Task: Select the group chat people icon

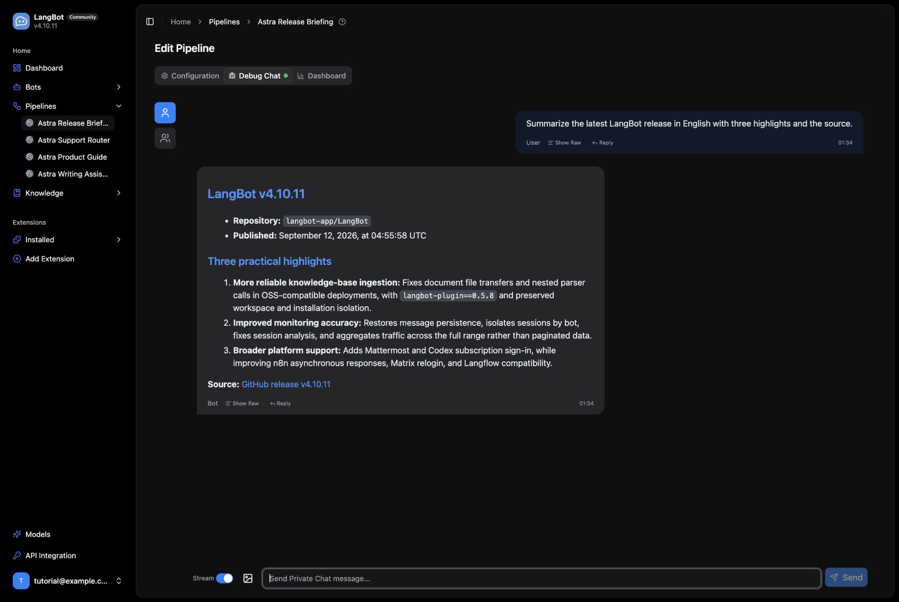Action: pos(165,138)
